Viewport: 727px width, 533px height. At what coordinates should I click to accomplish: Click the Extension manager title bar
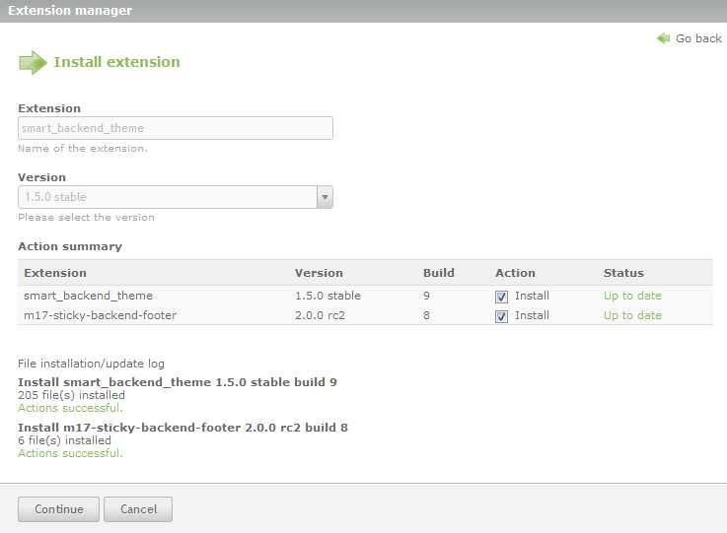tap(69, 11)
